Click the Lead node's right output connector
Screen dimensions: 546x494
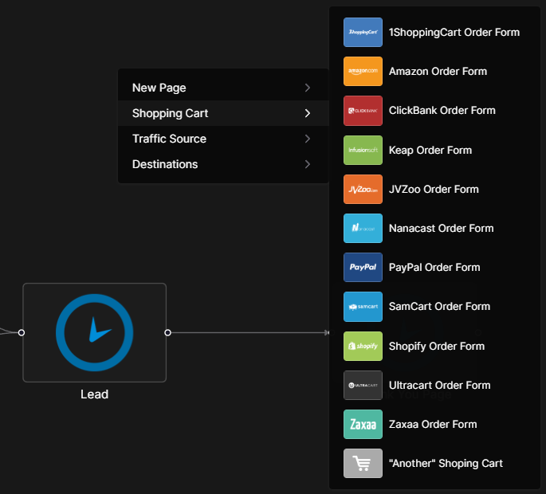click(168, 332)
